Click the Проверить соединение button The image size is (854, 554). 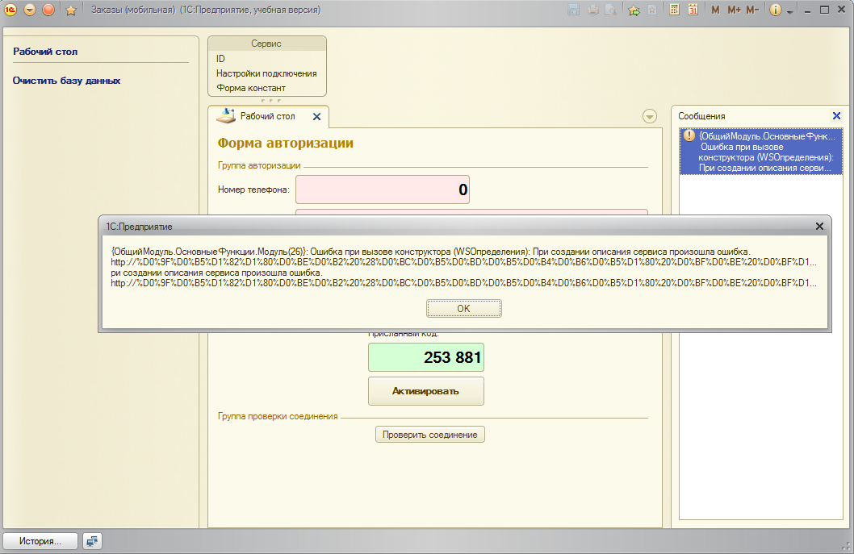pos(429,435)
